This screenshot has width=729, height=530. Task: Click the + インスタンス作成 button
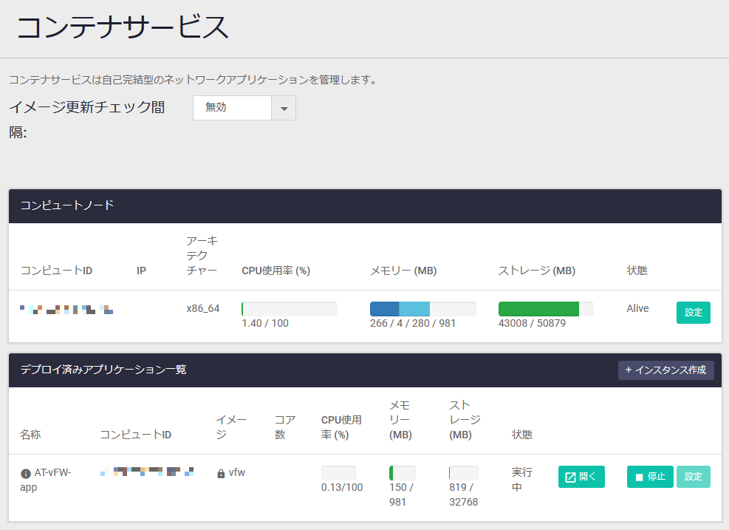(x=665, y=370)
